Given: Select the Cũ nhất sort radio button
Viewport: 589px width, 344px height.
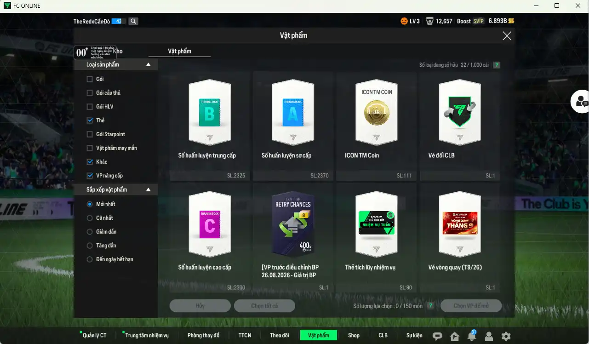Looking at the screenshot, I should click(90, 218).
